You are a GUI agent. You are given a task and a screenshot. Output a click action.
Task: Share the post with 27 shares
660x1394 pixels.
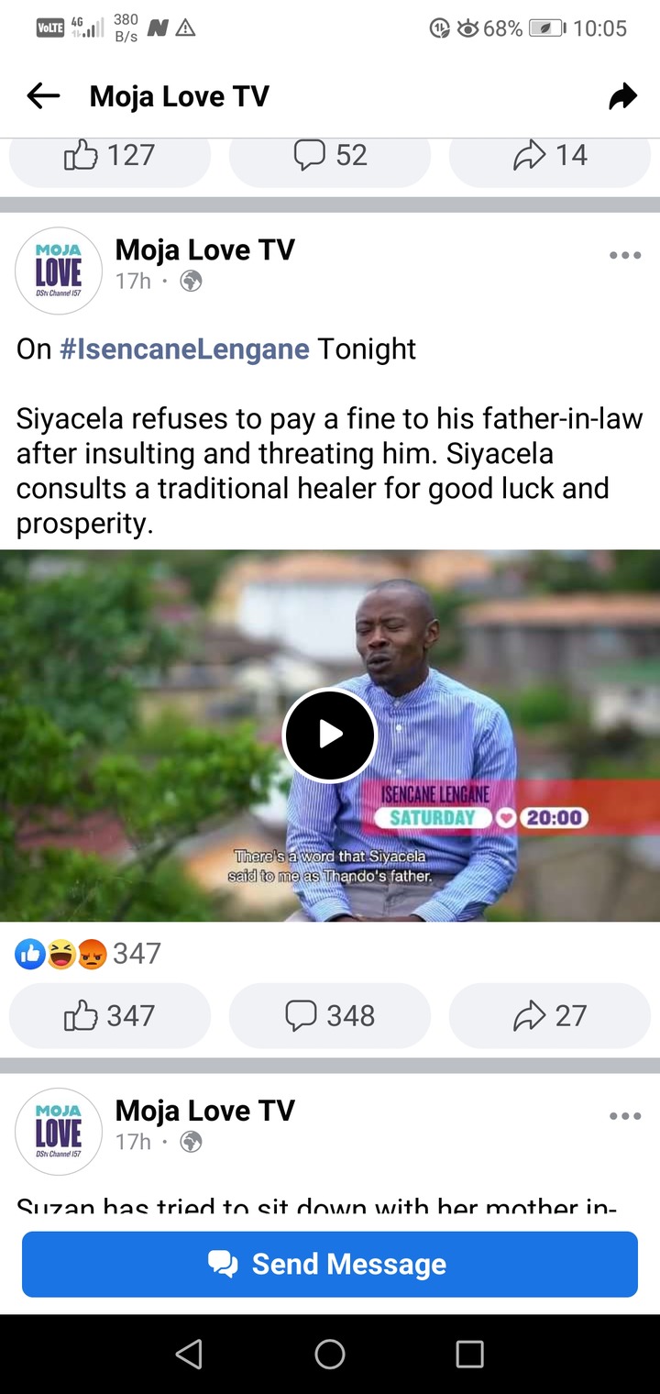(550, 1015)
